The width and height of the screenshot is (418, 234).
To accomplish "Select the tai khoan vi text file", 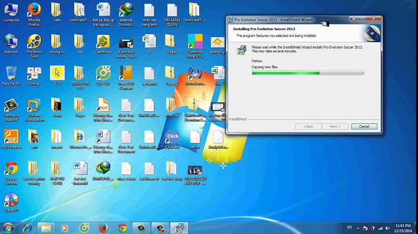I will click(x=149, y=171).
